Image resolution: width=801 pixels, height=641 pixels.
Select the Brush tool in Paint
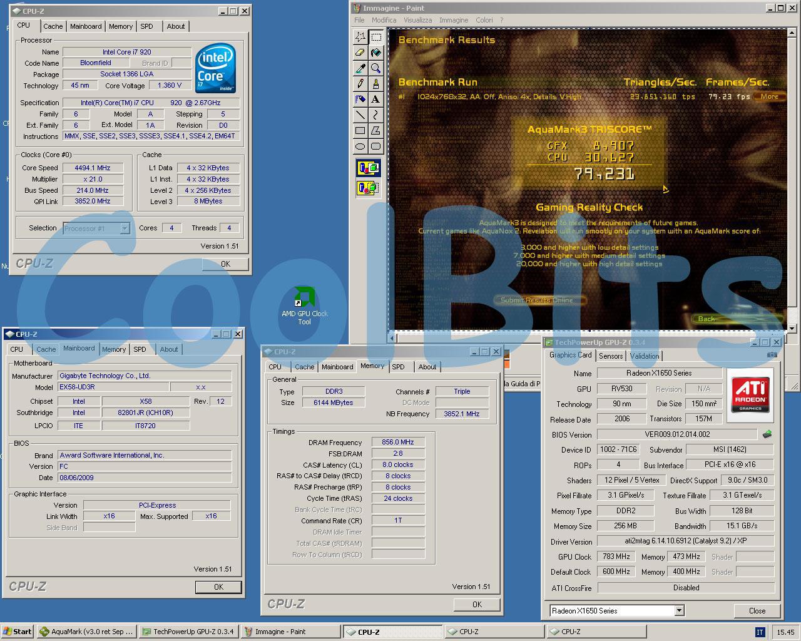coord(375,83)
